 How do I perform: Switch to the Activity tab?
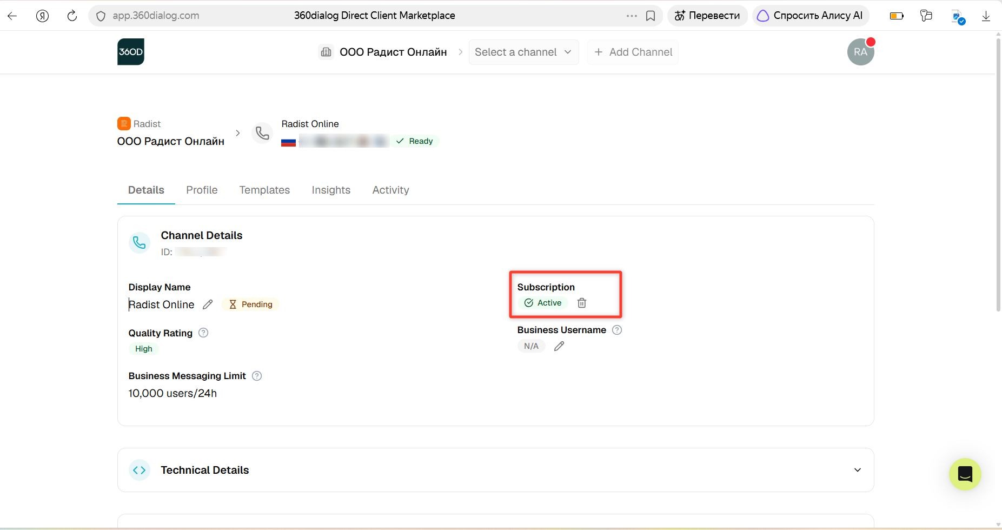pyautogui.click(x=390, y=190)
